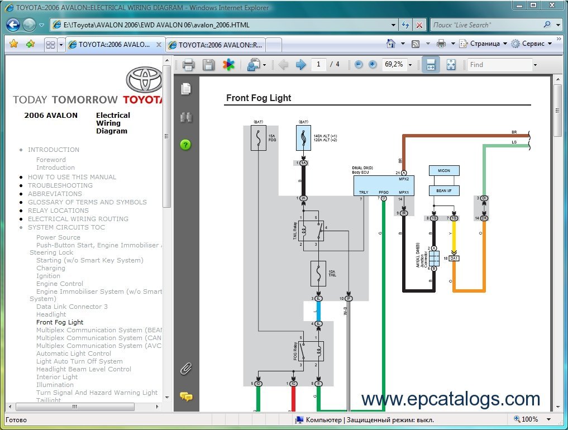Screen dimensions: 568x430
Task: Toggle the Fit Width scrolling mode icon
Action: click(x=431, y=65)
